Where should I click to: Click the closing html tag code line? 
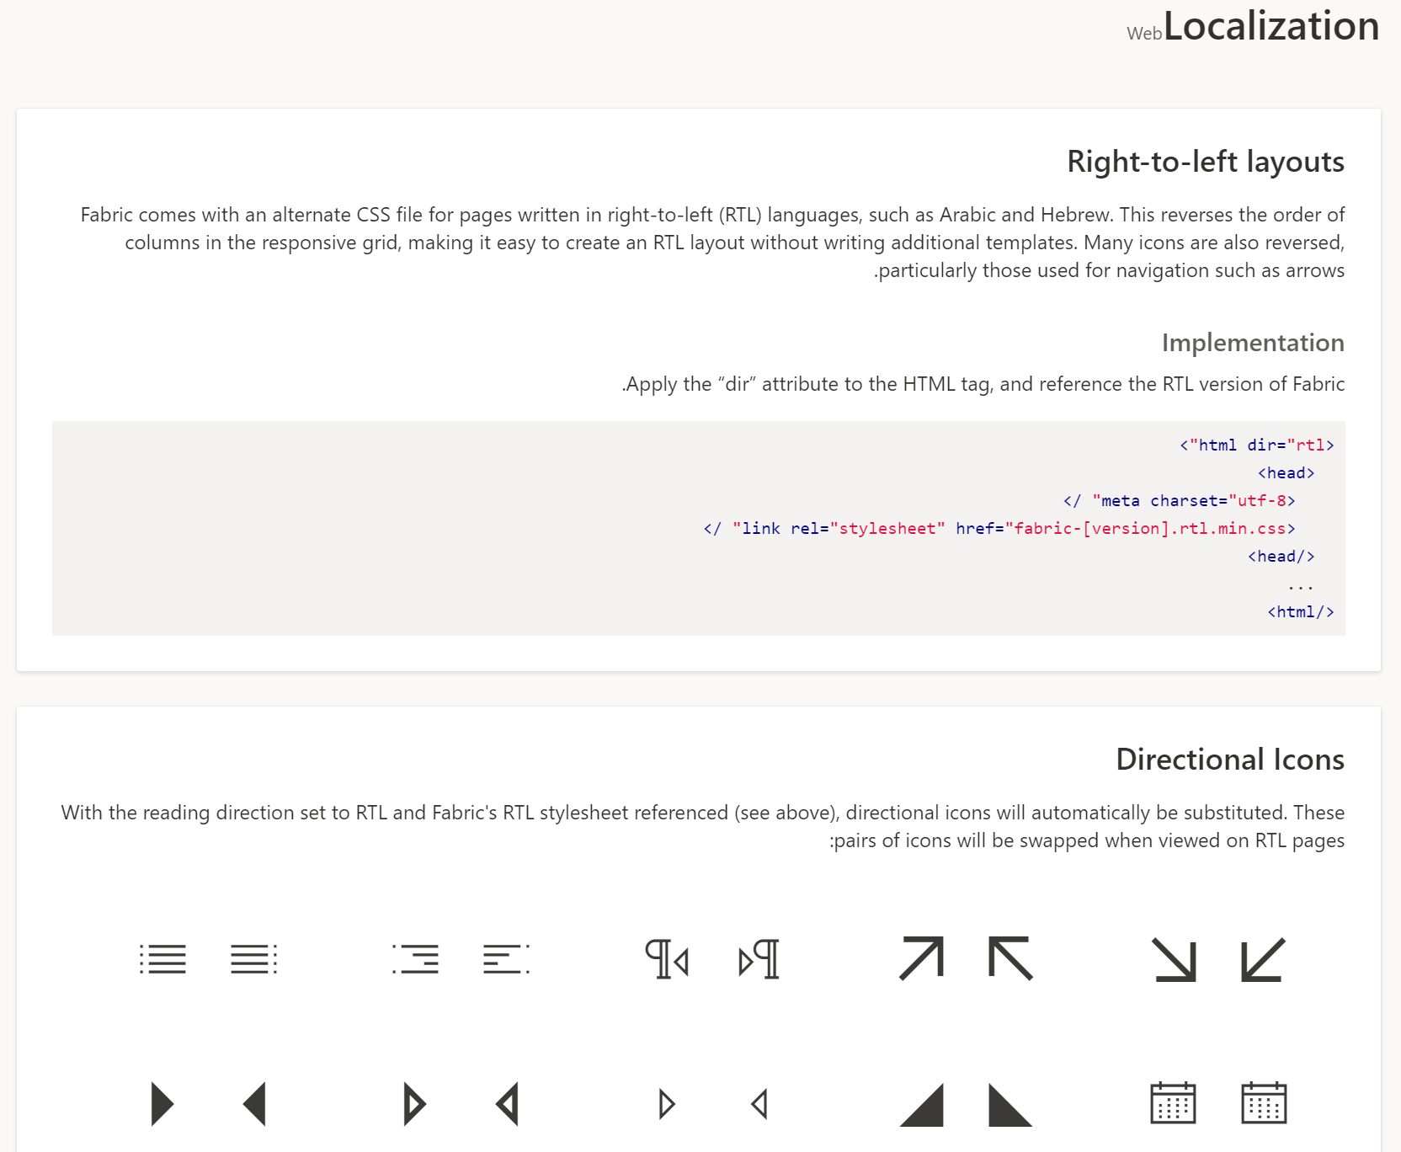point(1301,611)
